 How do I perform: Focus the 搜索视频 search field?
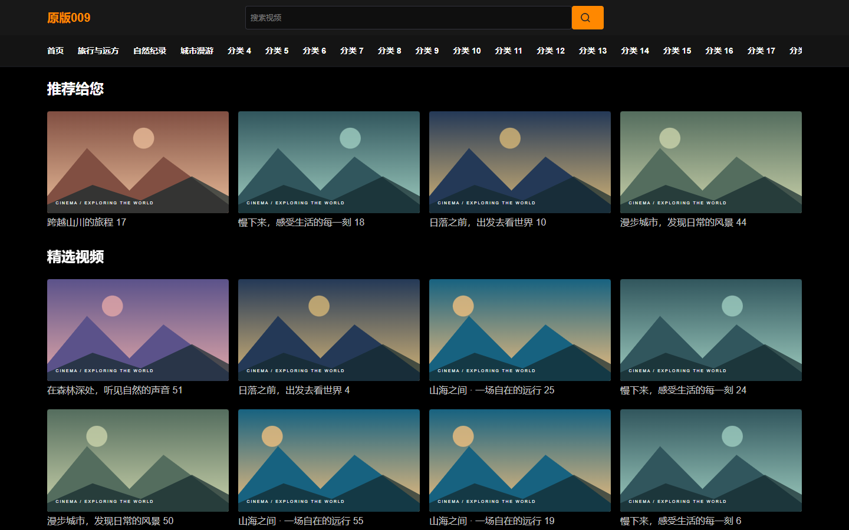click(409, 18)
